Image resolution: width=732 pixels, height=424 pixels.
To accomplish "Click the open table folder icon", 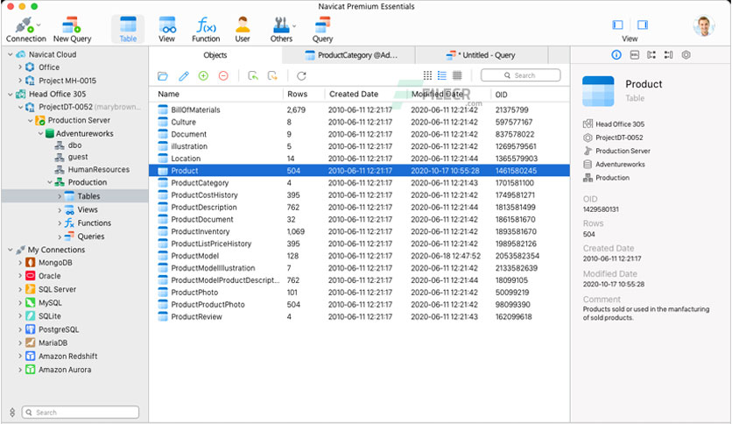I will pos(163,75).
